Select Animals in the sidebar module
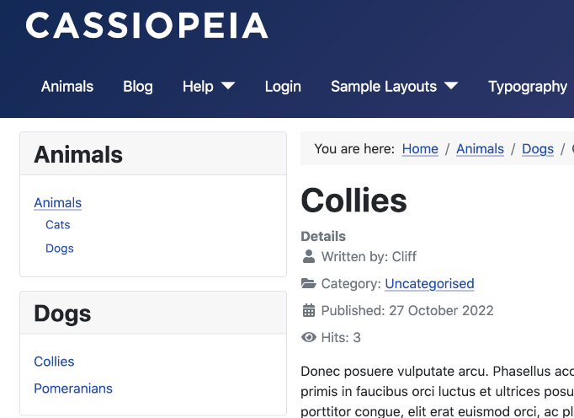 (x=57, y=202)
